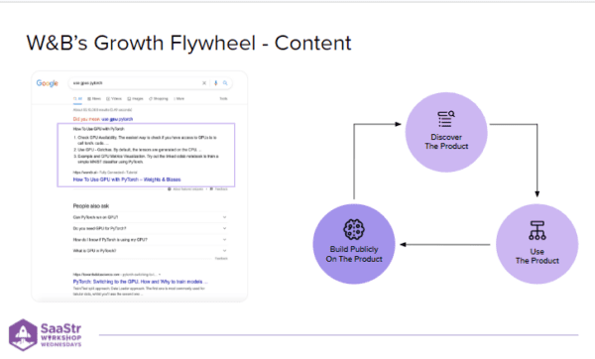Click the slide title 'W&B's Growth Flywheel - Content'
Screen dimensions: 595x359
(x=188, y=43)
